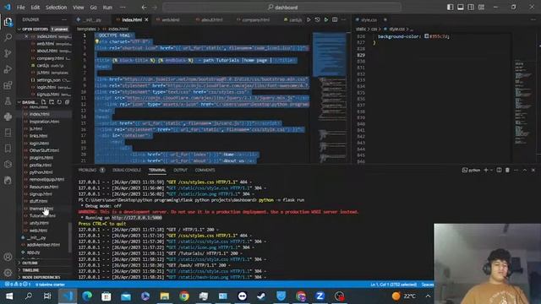Open login.html in the dashboard tree
This screenshot has height=304, width=541.
[39, 143]
